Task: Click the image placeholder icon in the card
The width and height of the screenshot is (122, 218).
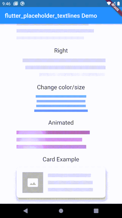Action: (33, 182)
